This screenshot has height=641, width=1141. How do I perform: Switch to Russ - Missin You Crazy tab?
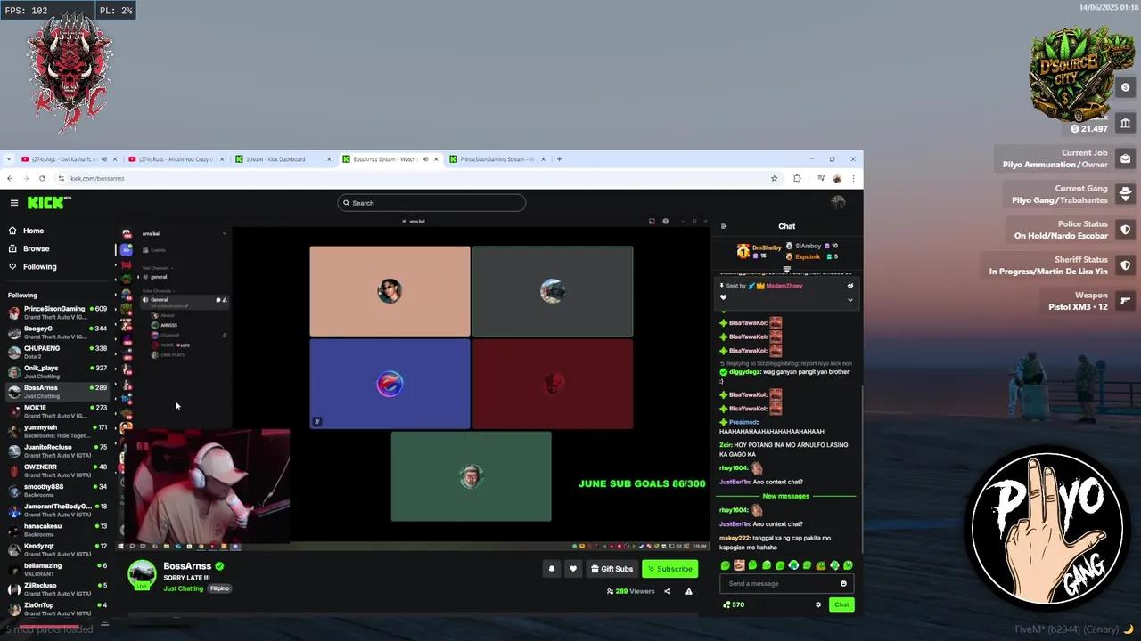[x=176, y=159]
